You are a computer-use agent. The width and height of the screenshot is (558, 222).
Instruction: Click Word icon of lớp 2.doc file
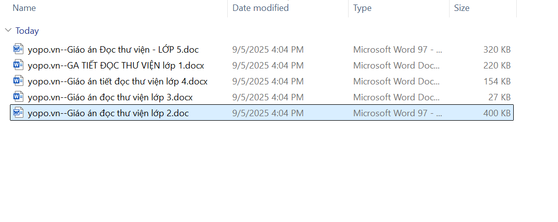click(x=18, y=113)
